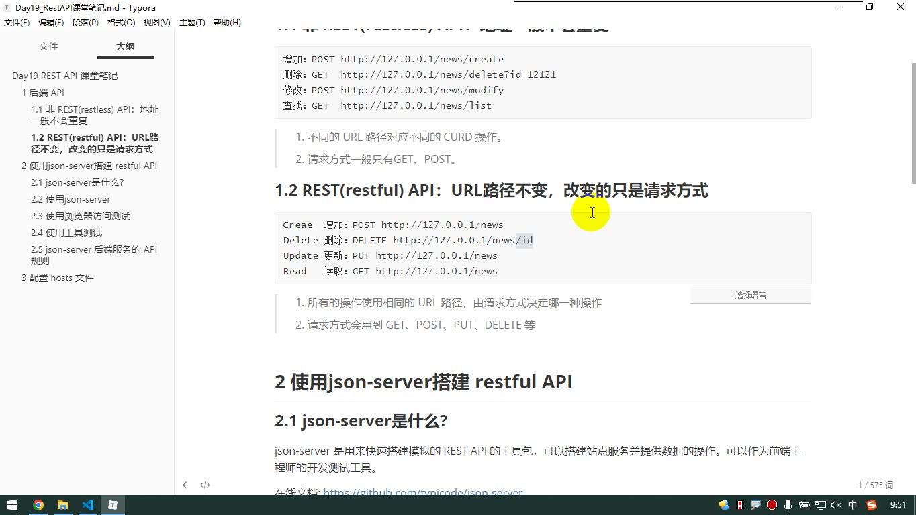Open the network tray icon

coord(820,505)
